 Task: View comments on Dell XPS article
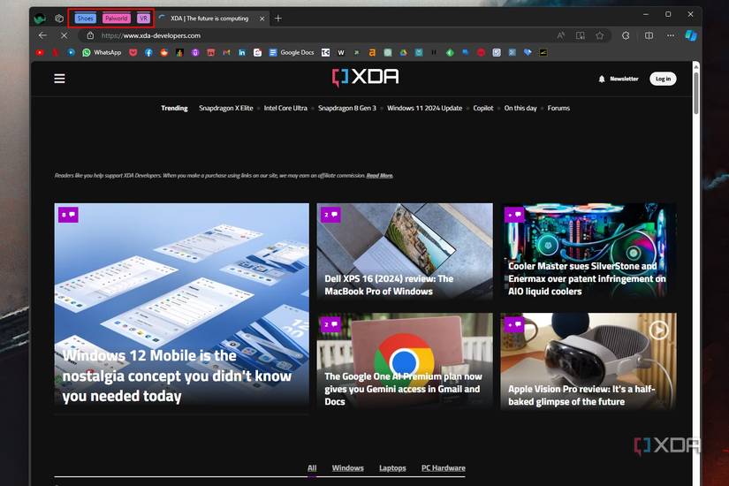coord(330,215)
